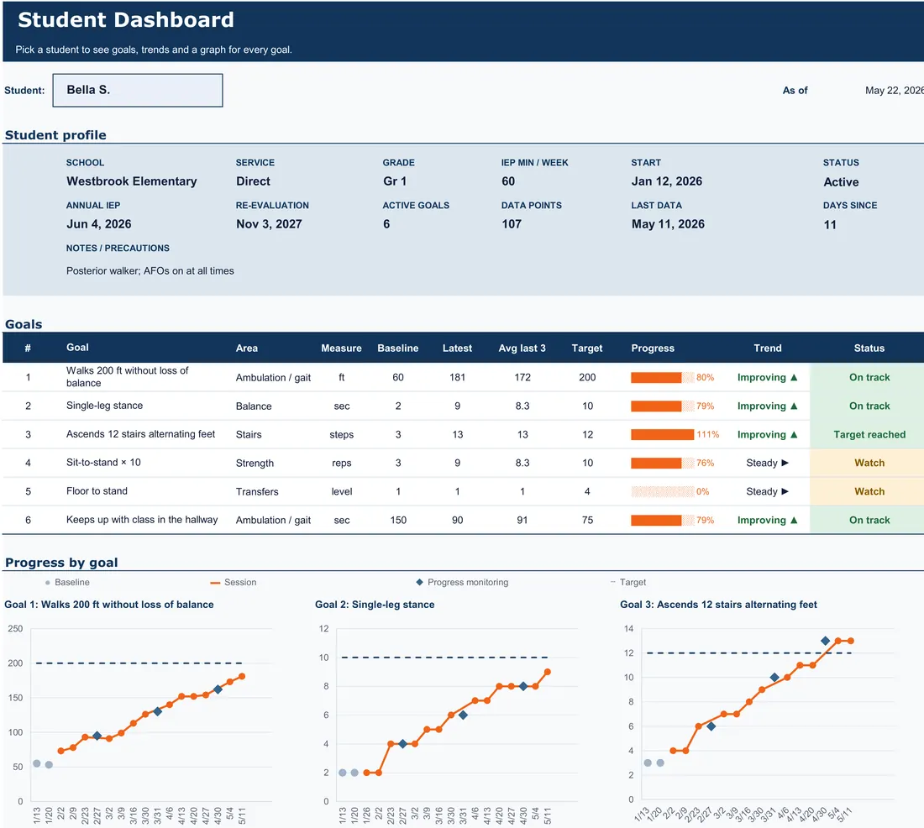Screen dimensions: 924x828
Task: Click the annual IEP date Jun 4, 2026
Action: pos(98,224)
